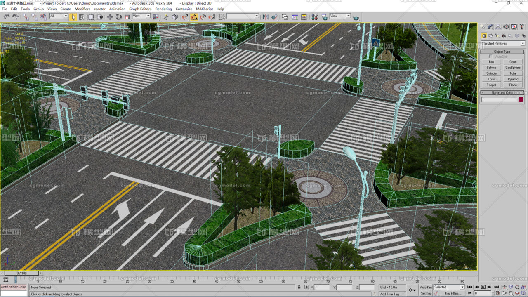Open the Material Editor

pyautogui.click(x=315, y=17)
